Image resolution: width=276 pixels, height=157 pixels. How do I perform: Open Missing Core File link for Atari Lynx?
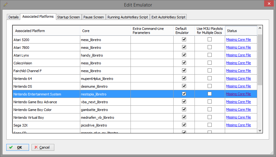coord(238,55)
